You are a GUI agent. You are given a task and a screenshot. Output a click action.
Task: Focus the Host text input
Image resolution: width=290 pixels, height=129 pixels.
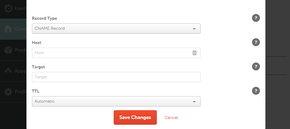click(x=111, y=53)
